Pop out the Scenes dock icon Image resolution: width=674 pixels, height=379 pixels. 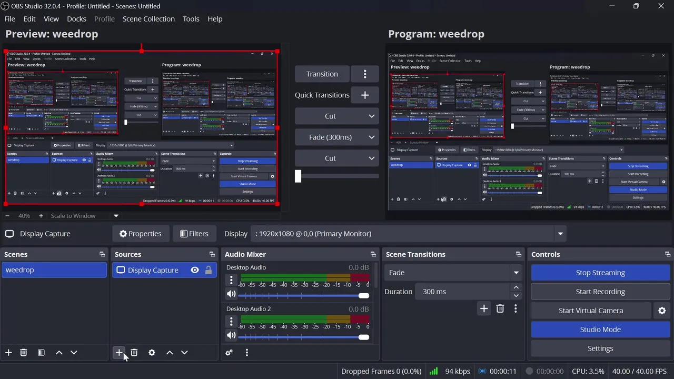pyautogui.click(x=102, y=254)
